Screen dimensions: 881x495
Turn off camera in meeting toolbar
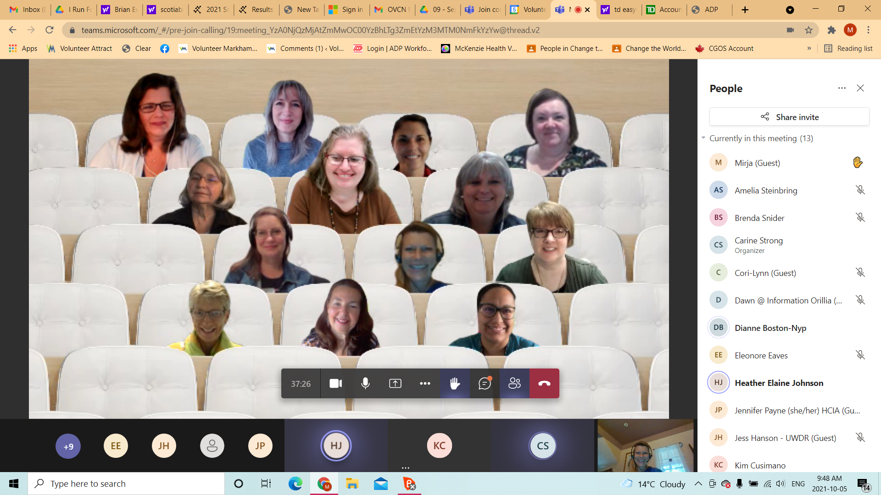335,384
